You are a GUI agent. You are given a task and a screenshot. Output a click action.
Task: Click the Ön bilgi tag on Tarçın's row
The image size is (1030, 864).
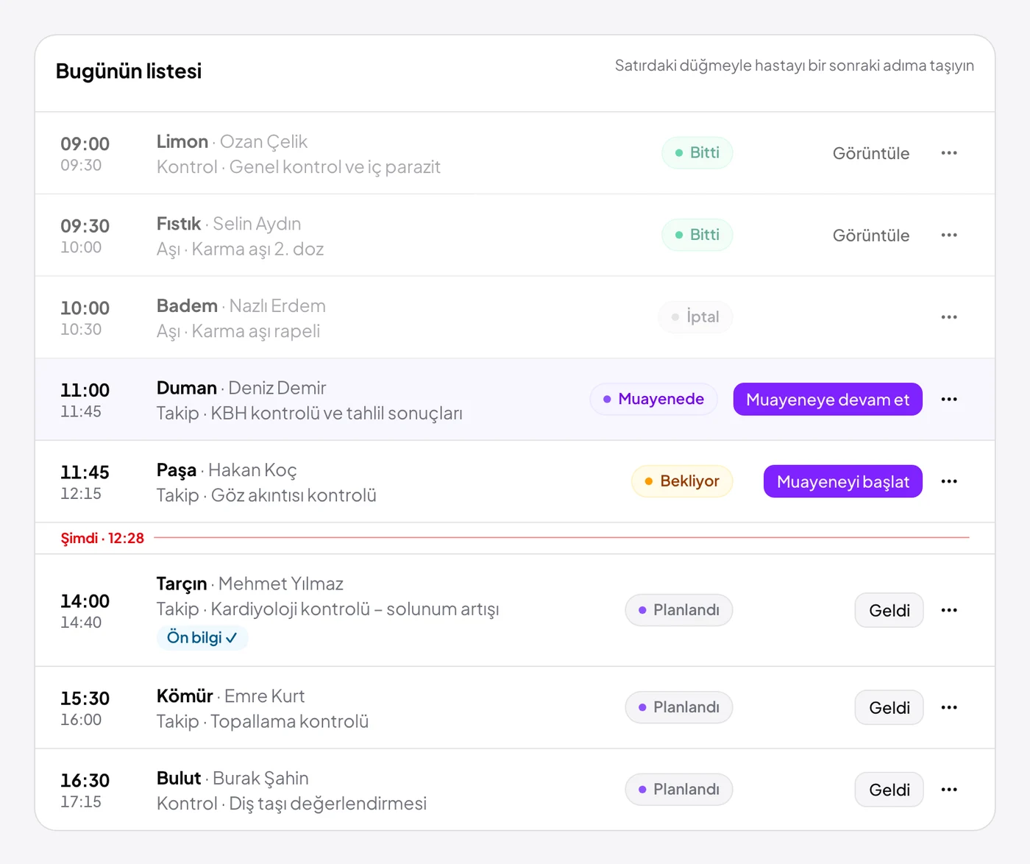coord(202,637)
